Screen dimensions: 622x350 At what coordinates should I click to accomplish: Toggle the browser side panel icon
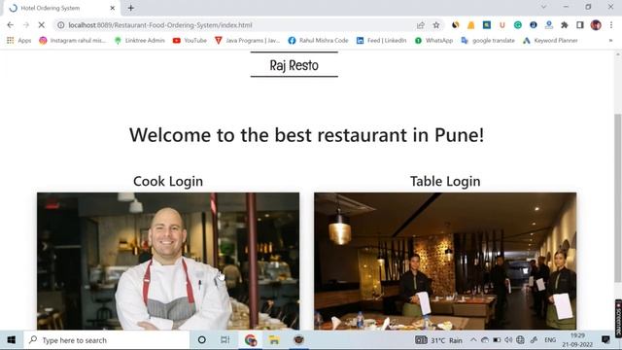tap(579, 25)
